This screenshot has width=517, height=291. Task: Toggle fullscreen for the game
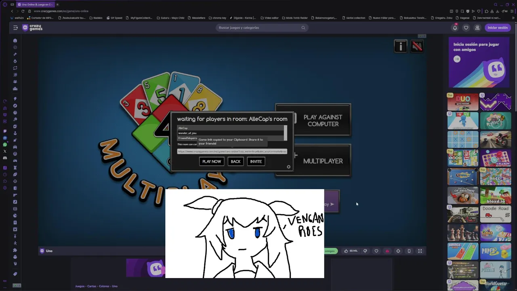pyautogui.click(x=420, y=251)
